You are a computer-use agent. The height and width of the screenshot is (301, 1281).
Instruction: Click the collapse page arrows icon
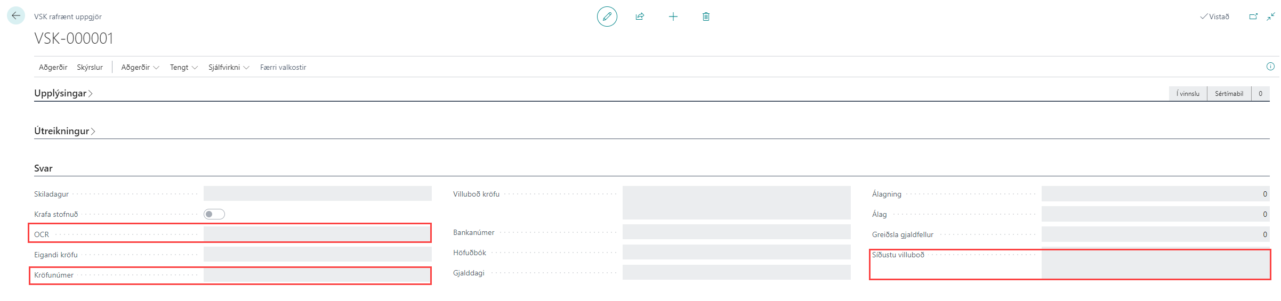click(x=1271, y=17)
